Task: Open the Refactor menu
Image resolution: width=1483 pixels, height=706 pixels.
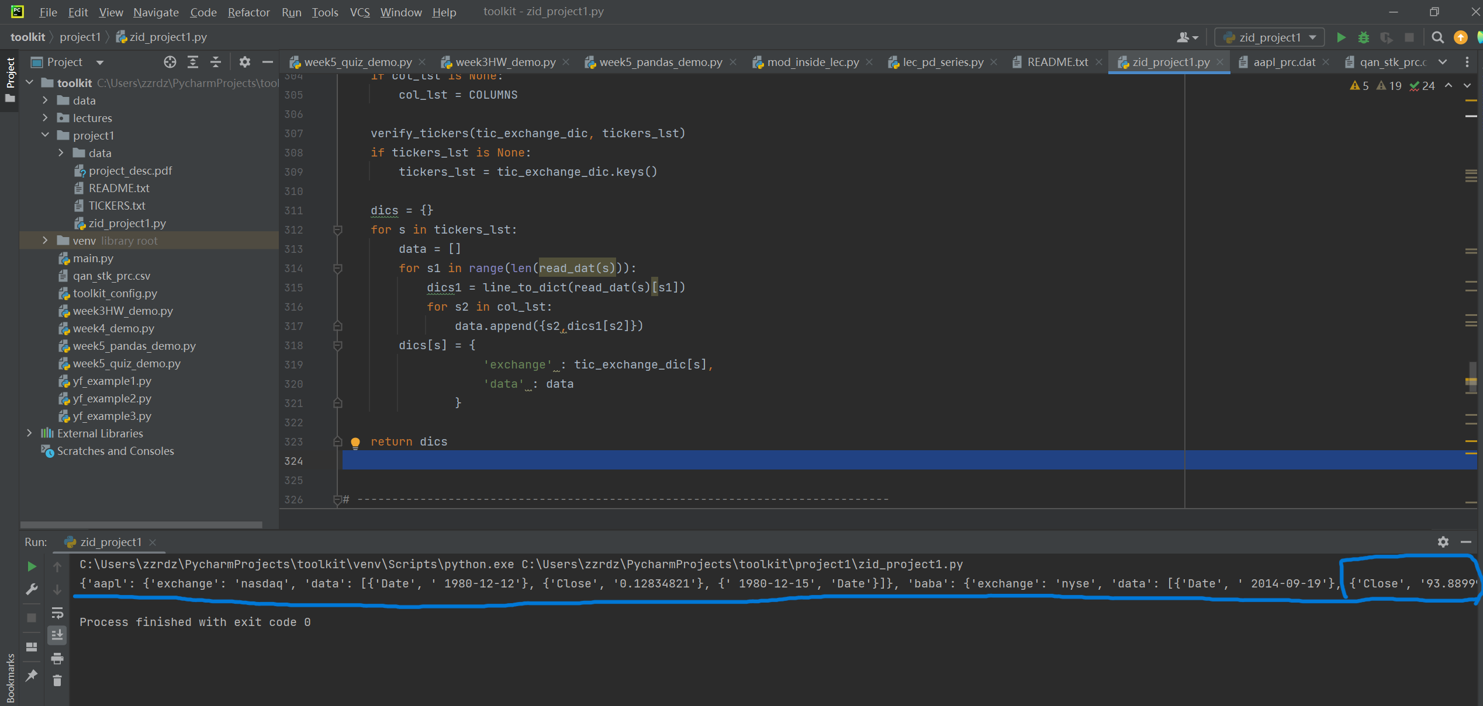Action: (x=248, y=12)
